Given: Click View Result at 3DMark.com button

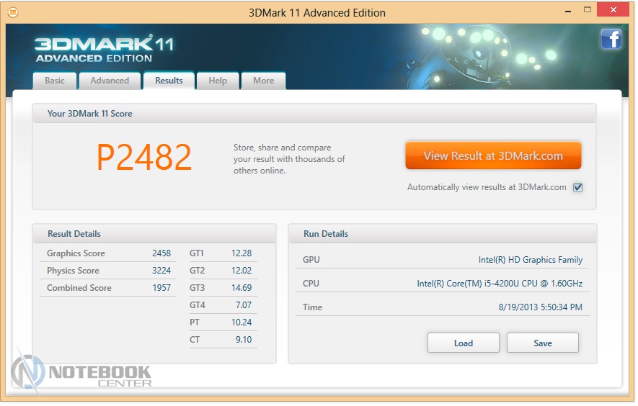Looking at the screenshot, I should click(x=493, y=155).
